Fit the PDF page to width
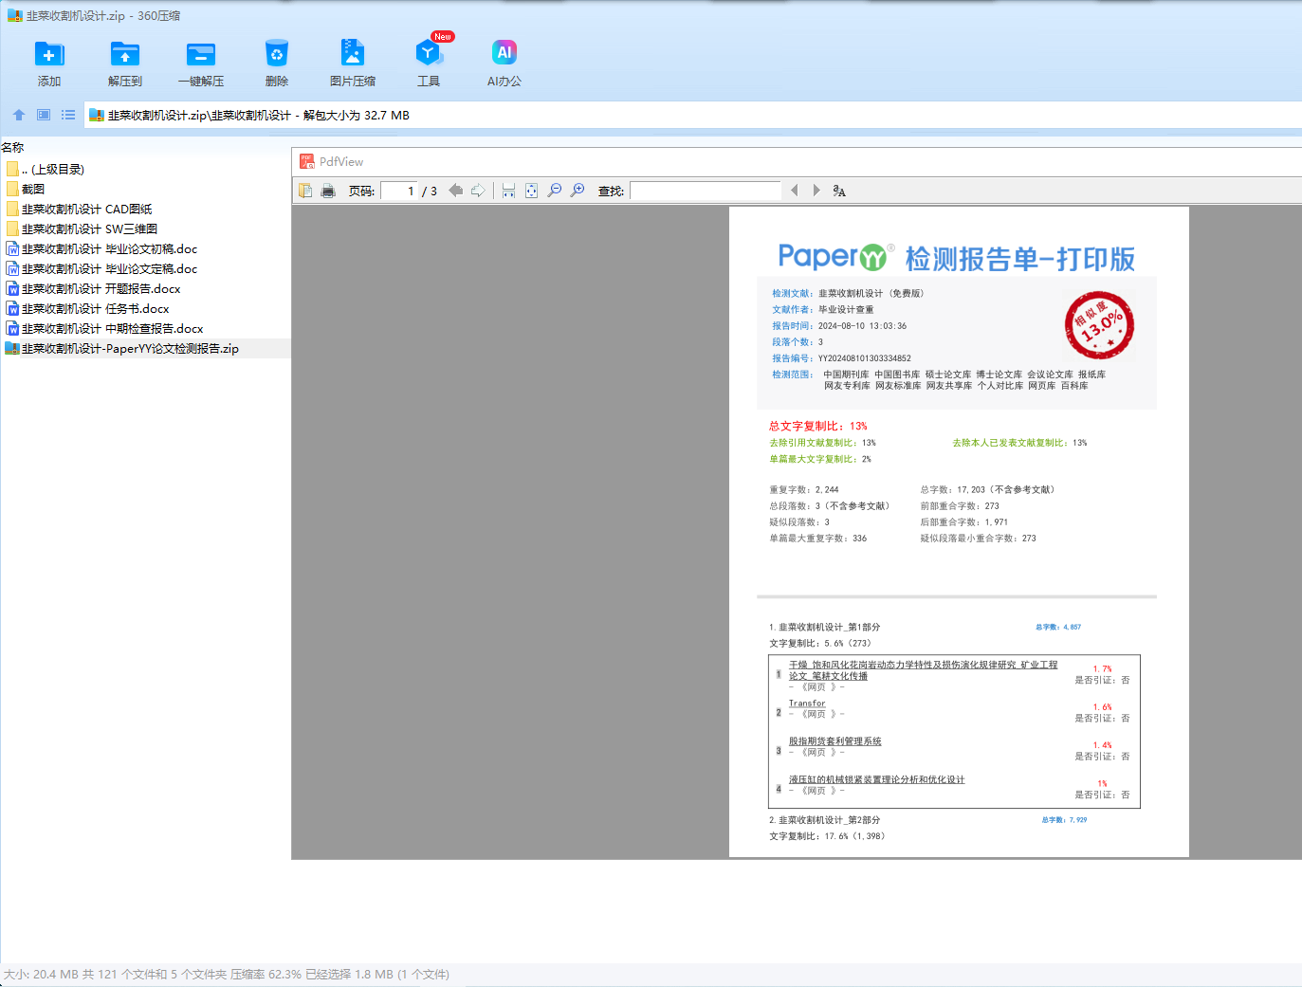 click(508, 191)
